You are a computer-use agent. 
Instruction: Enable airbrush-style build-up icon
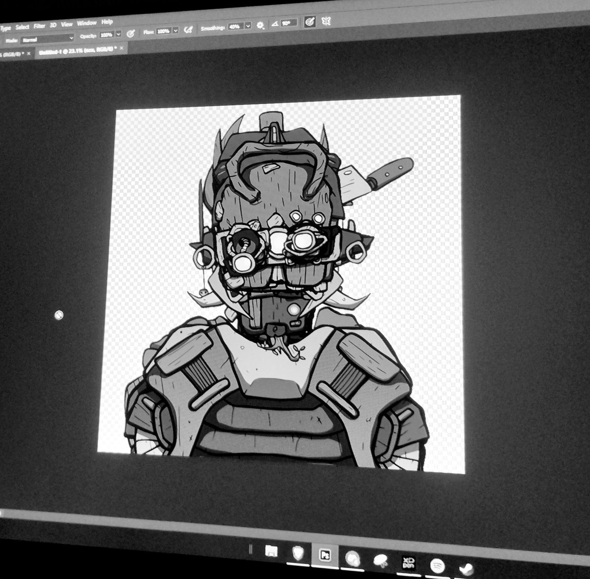pyautogui.click(x=188, y=30)
